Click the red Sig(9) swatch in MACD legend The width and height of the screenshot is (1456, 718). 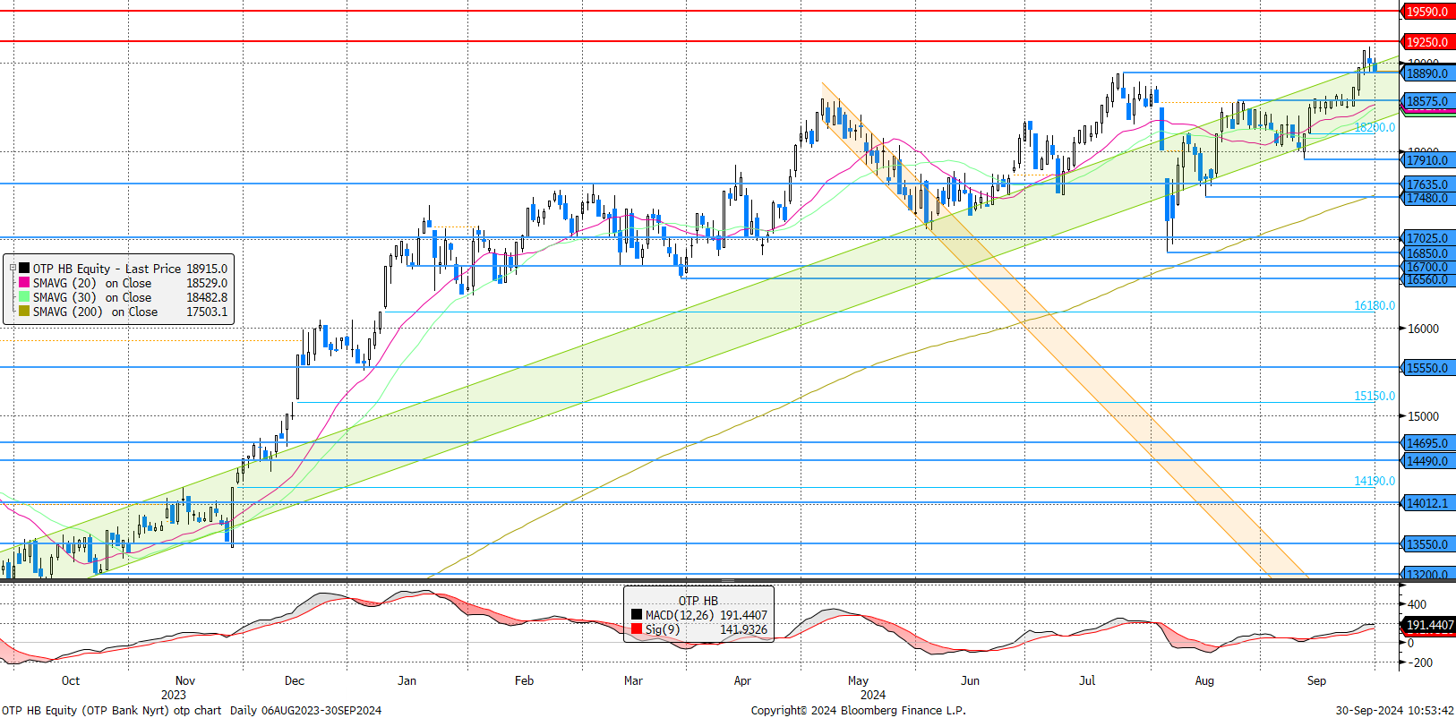click(637, 628)
